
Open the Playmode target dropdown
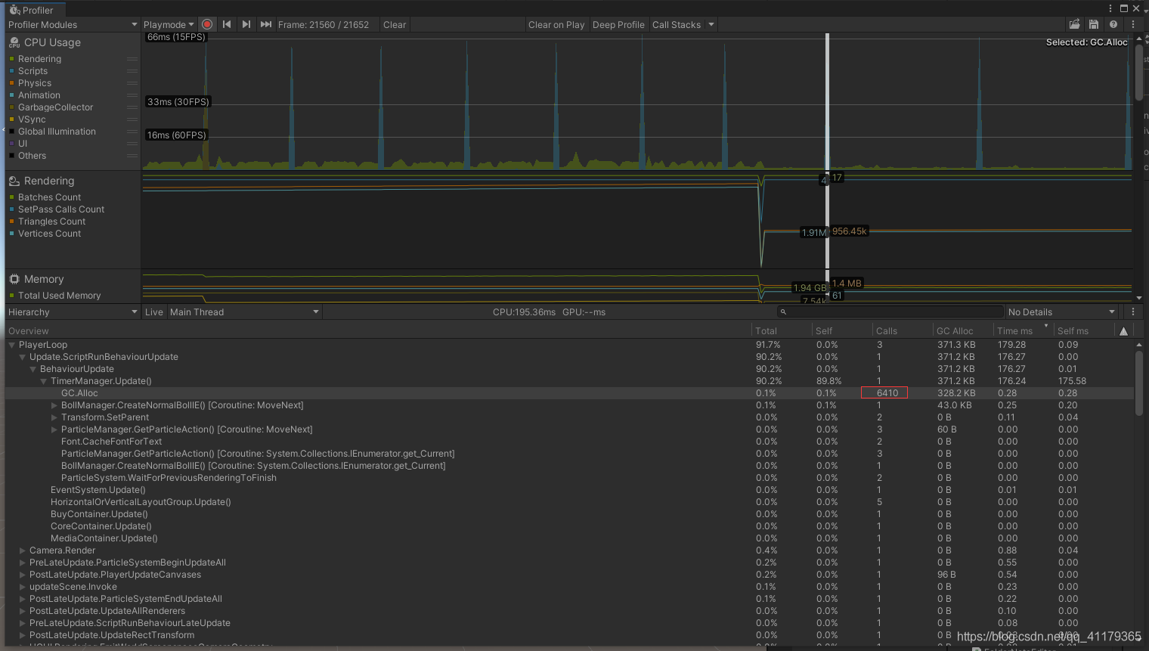169,24
